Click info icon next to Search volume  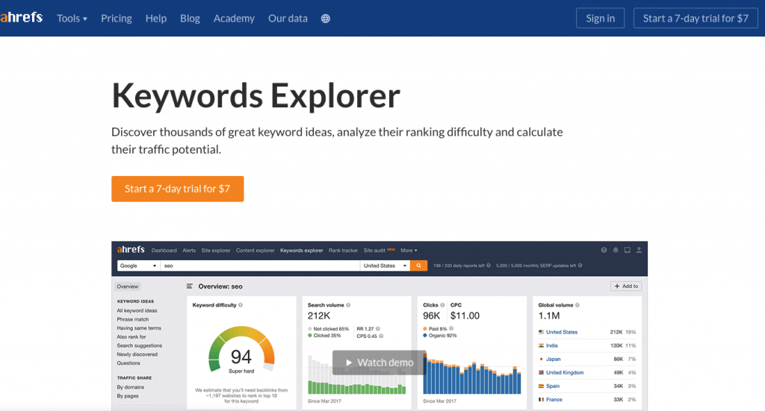(x=348, y=305)
